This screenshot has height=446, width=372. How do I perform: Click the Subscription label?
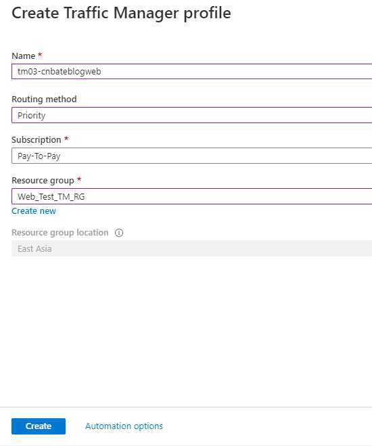[37, 140]
